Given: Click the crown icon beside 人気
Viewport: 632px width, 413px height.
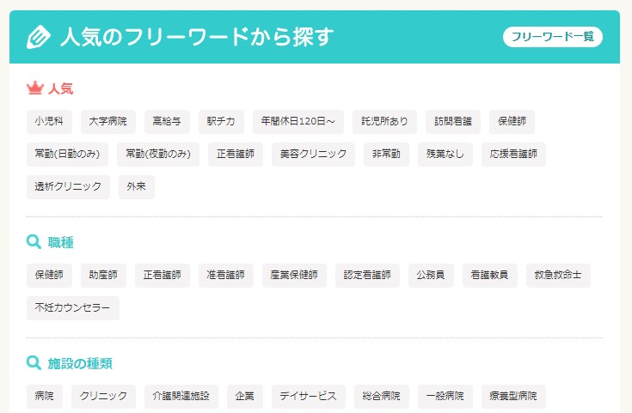Looking at the screenshot, I should click(x=35, y=88).
